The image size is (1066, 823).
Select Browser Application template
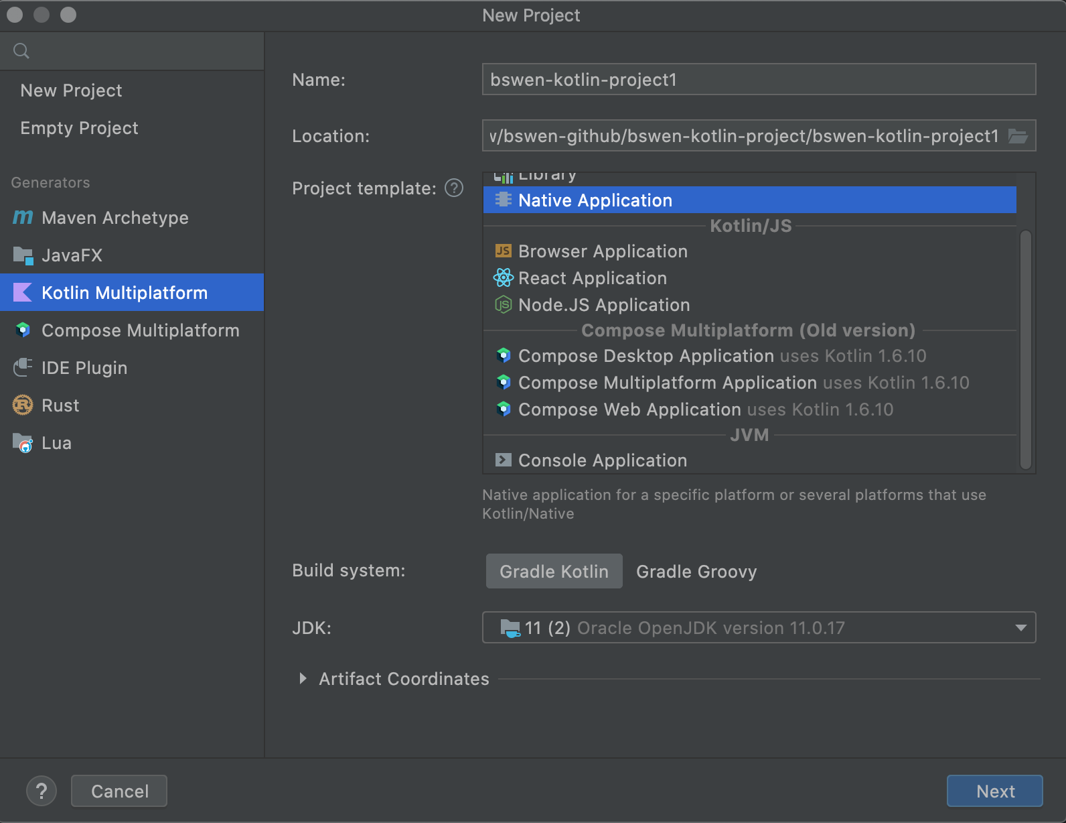click(750, 251)
